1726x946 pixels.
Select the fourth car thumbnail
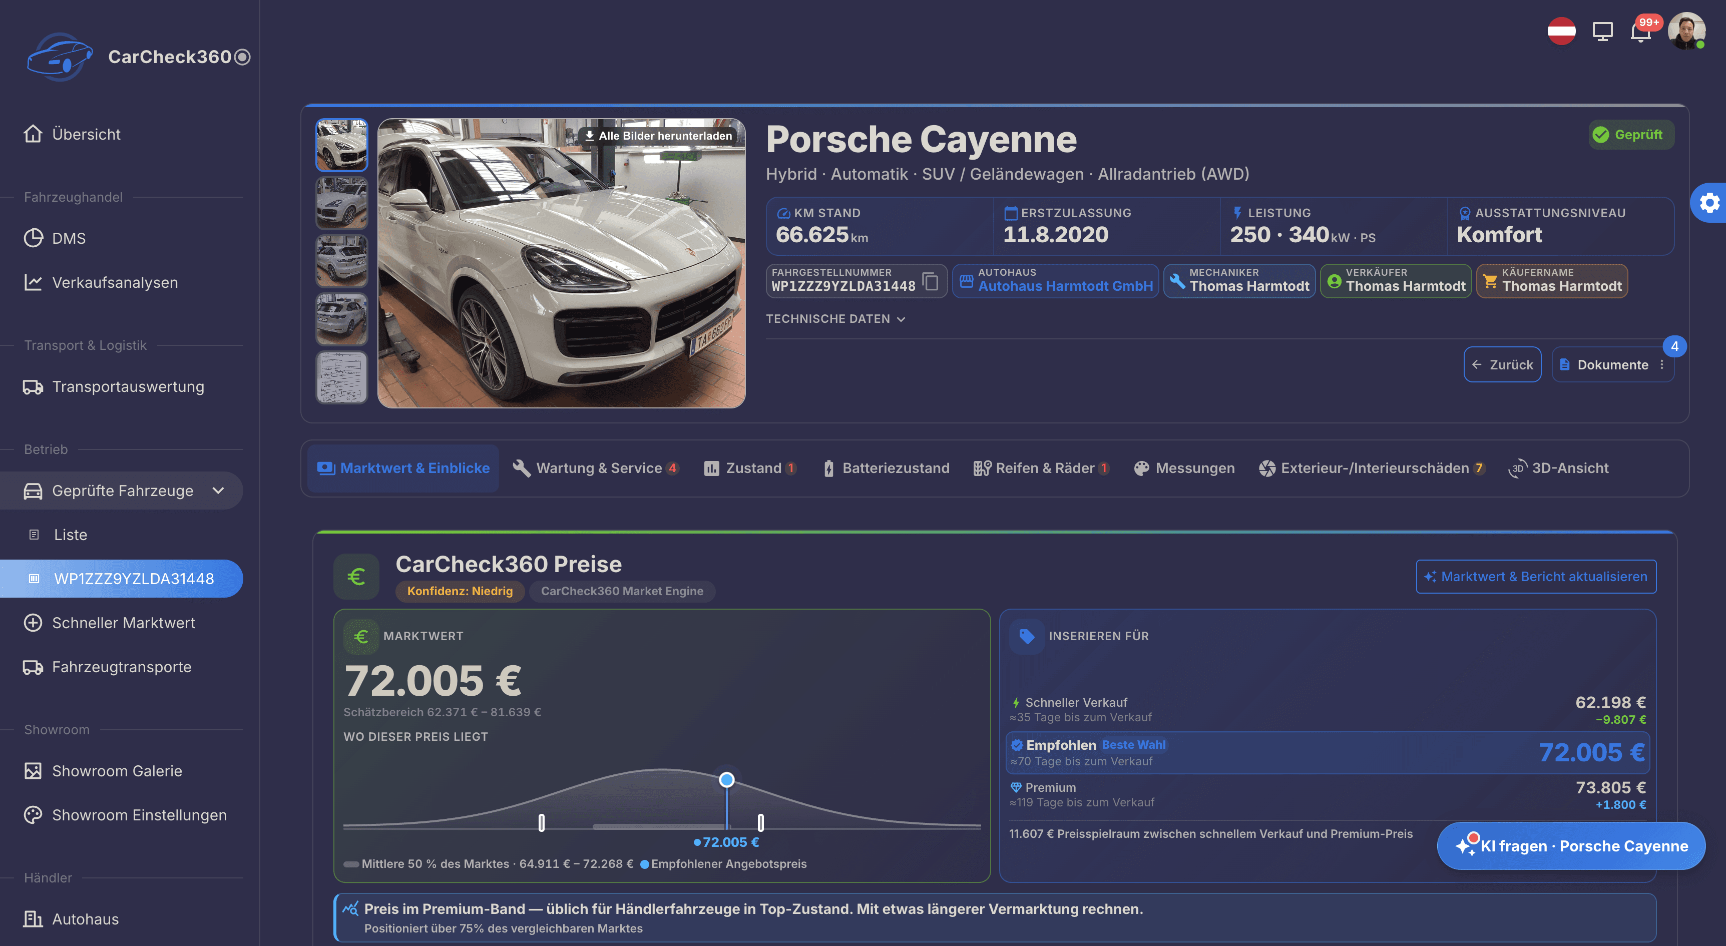342,319
